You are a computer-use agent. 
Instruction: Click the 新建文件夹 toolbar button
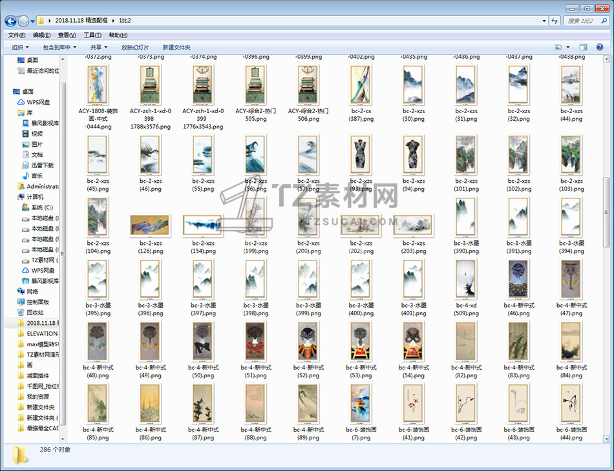(176, 47)
